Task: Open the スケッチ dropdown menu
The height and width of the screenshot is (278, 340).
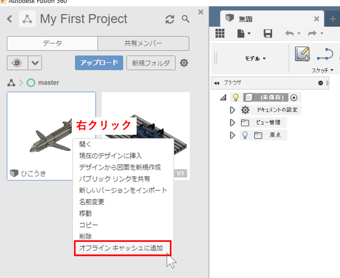Action: pyautogui.click(x=322, y=70)
